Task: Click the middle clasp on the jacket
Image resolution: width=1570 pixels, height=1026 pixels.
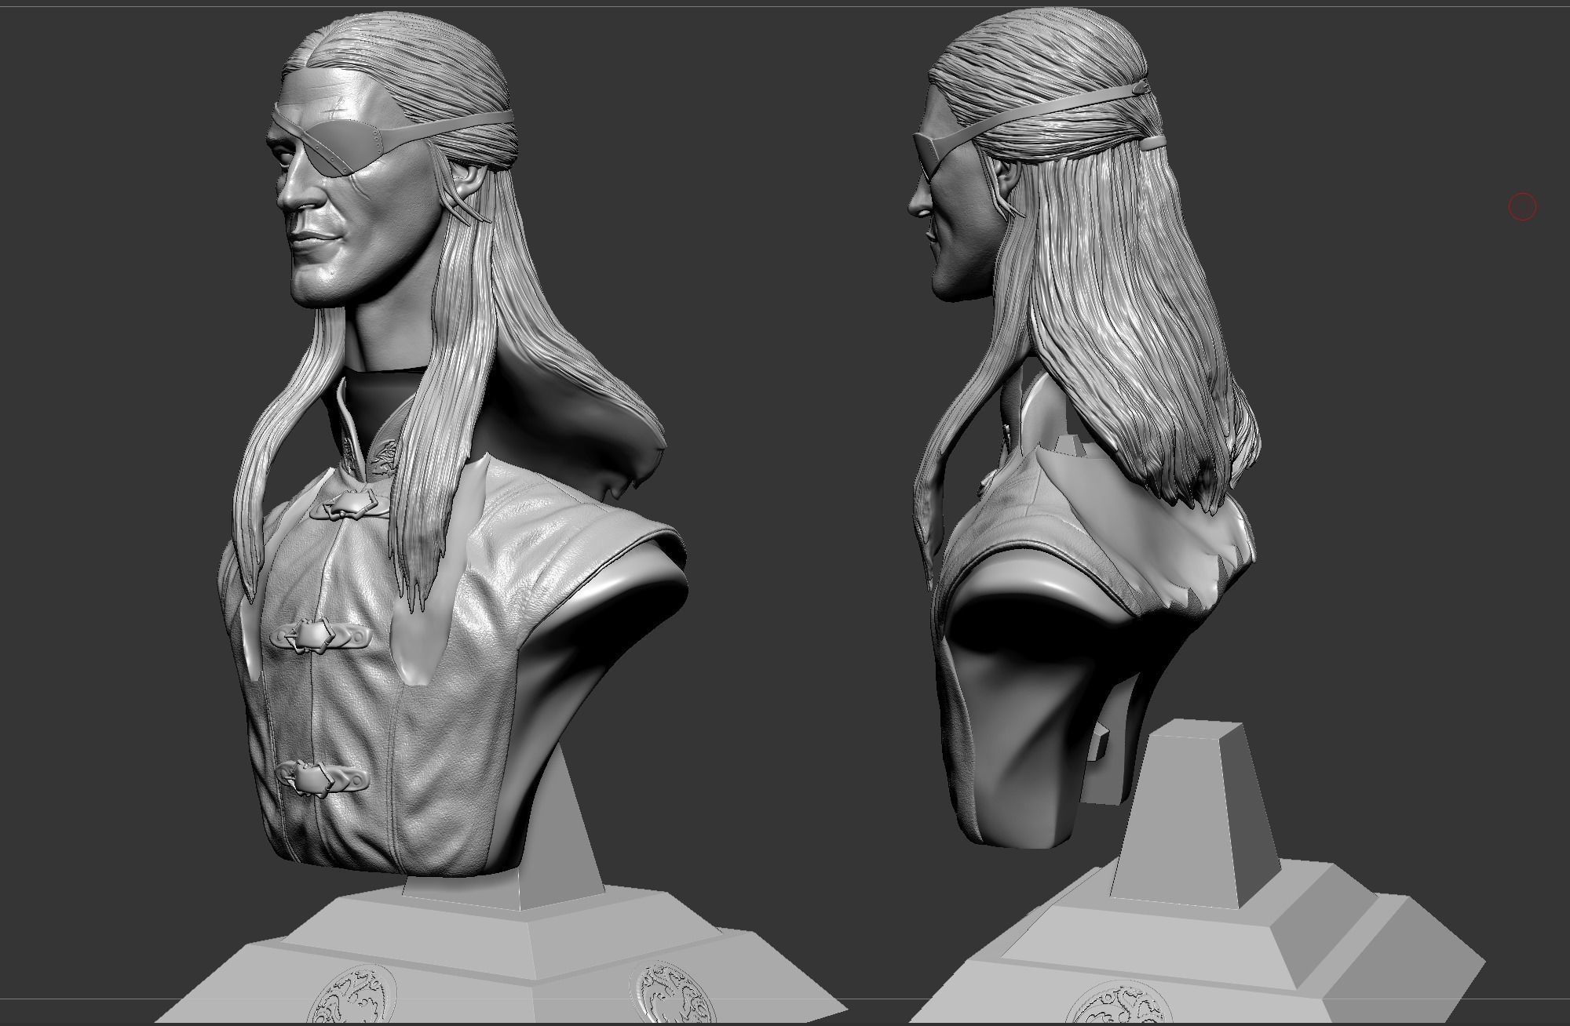Action: 317,635
